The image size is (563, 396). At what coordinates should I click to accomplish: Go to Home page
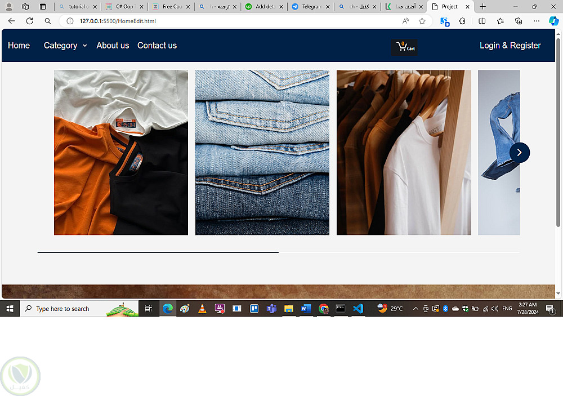[19, 46]
